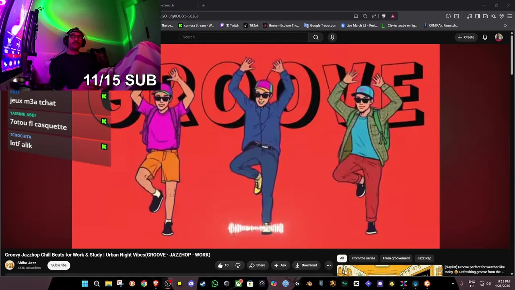Open WhatsApp from the taskbar
Image resolution: width=515 pixels, height=290 pixels.
[x=215, y=284]
